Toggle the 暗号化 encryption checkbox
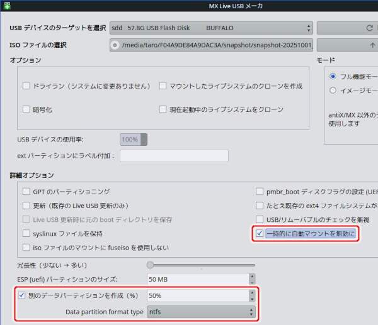This screenshot has width=378, height=325. tap(26, 109)
